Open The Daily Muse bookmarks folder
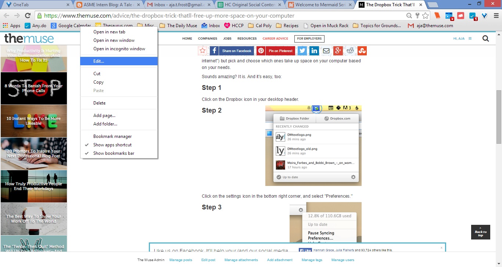 [178, 26]
